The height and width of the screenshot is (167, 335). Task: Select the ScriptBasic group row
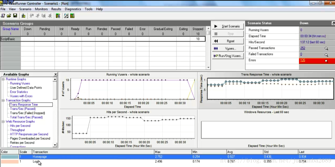click(x=103, y=39)
